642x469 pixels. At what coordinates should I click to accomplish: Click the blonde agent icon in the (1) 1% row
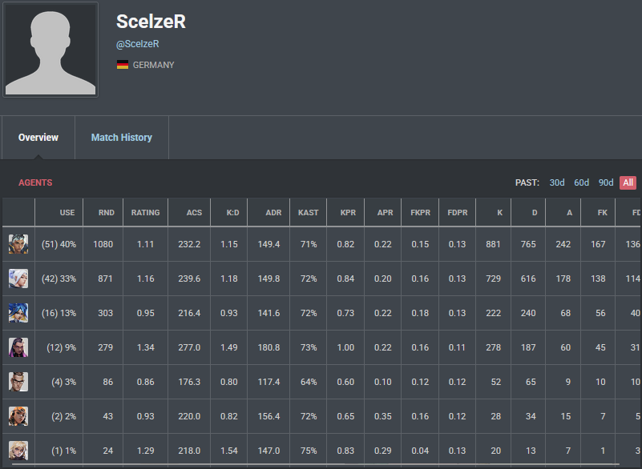tap(18, 450)
